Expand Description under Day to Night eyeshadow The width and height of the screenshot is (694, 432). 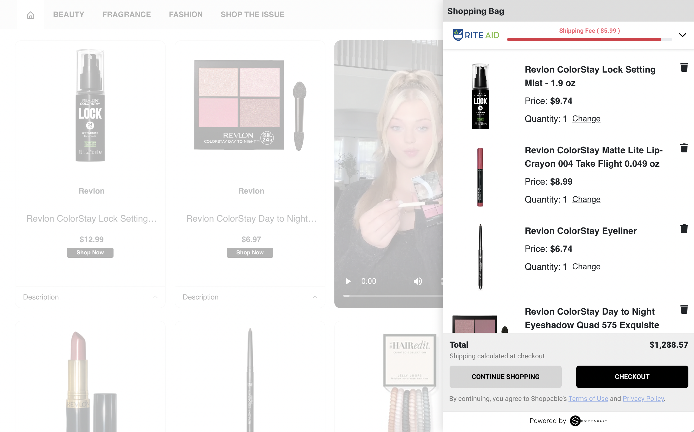[250, 297]
